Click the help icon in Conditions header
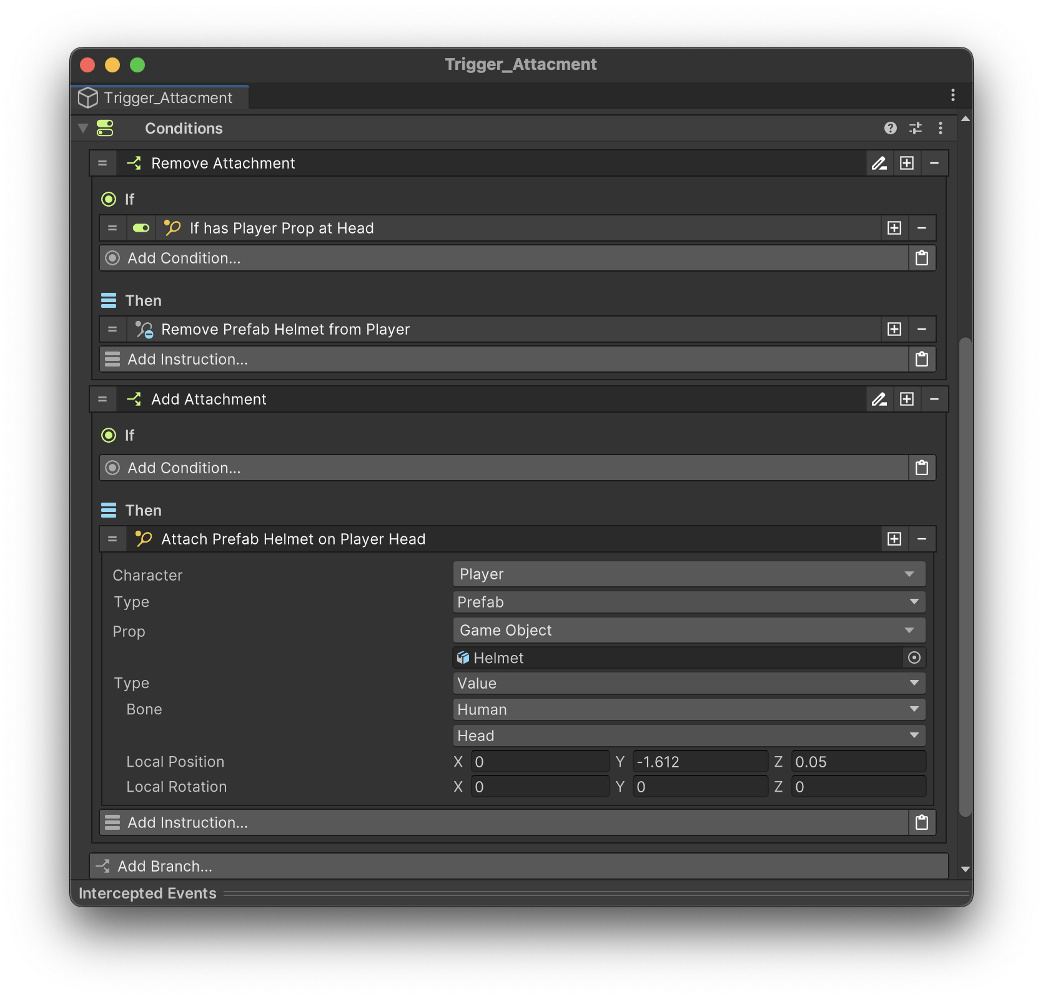1043x999 pixels. 890,128
